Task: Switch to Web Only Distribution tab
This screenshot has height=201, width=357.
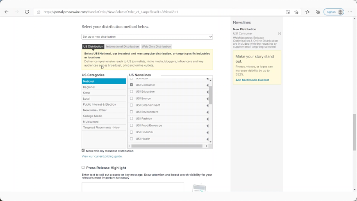Action: pyautogui.click(x=156, y=46)
